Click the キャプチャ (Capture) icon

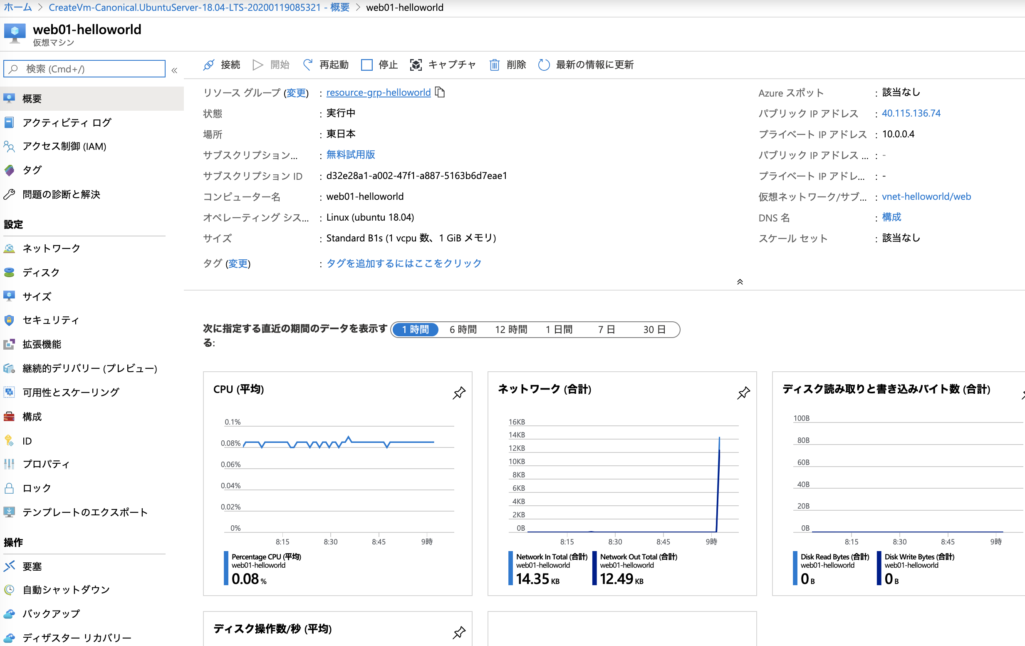point(416,65)
